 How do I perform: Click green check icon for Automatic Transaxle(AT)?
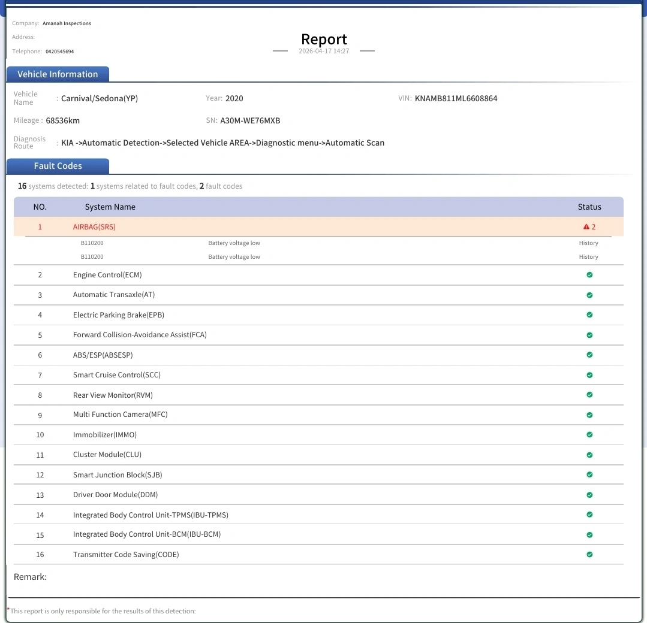[589, 295]
